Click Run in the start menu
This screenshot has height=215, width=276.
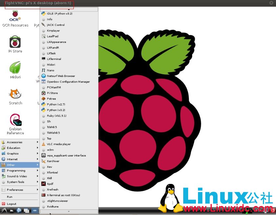pos(10,197)
